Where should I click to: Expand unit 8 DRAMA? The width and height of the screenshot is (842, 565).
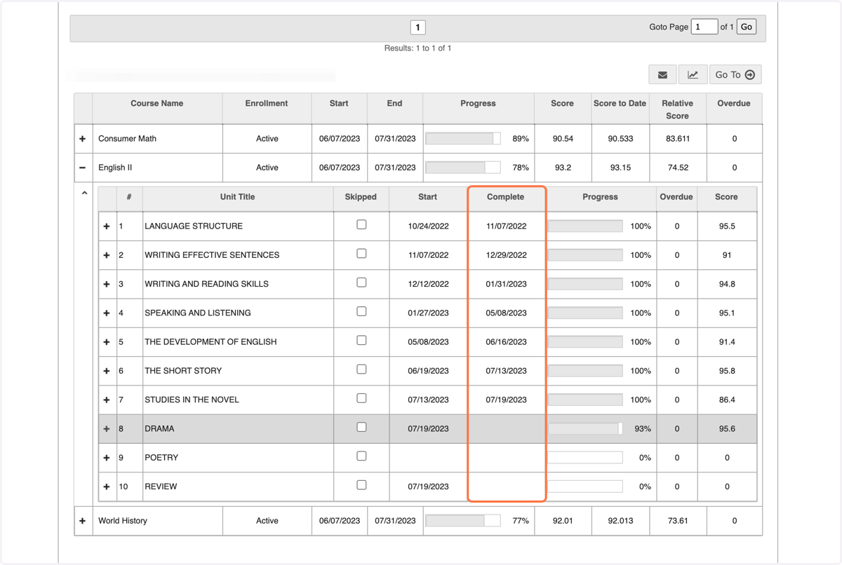[107, 428]
